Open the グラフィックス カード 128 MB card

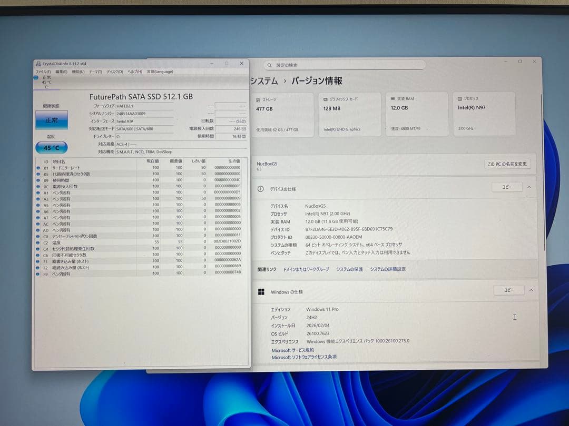[350, 114]
